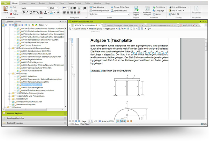Toggle Italic formatting

27,12
